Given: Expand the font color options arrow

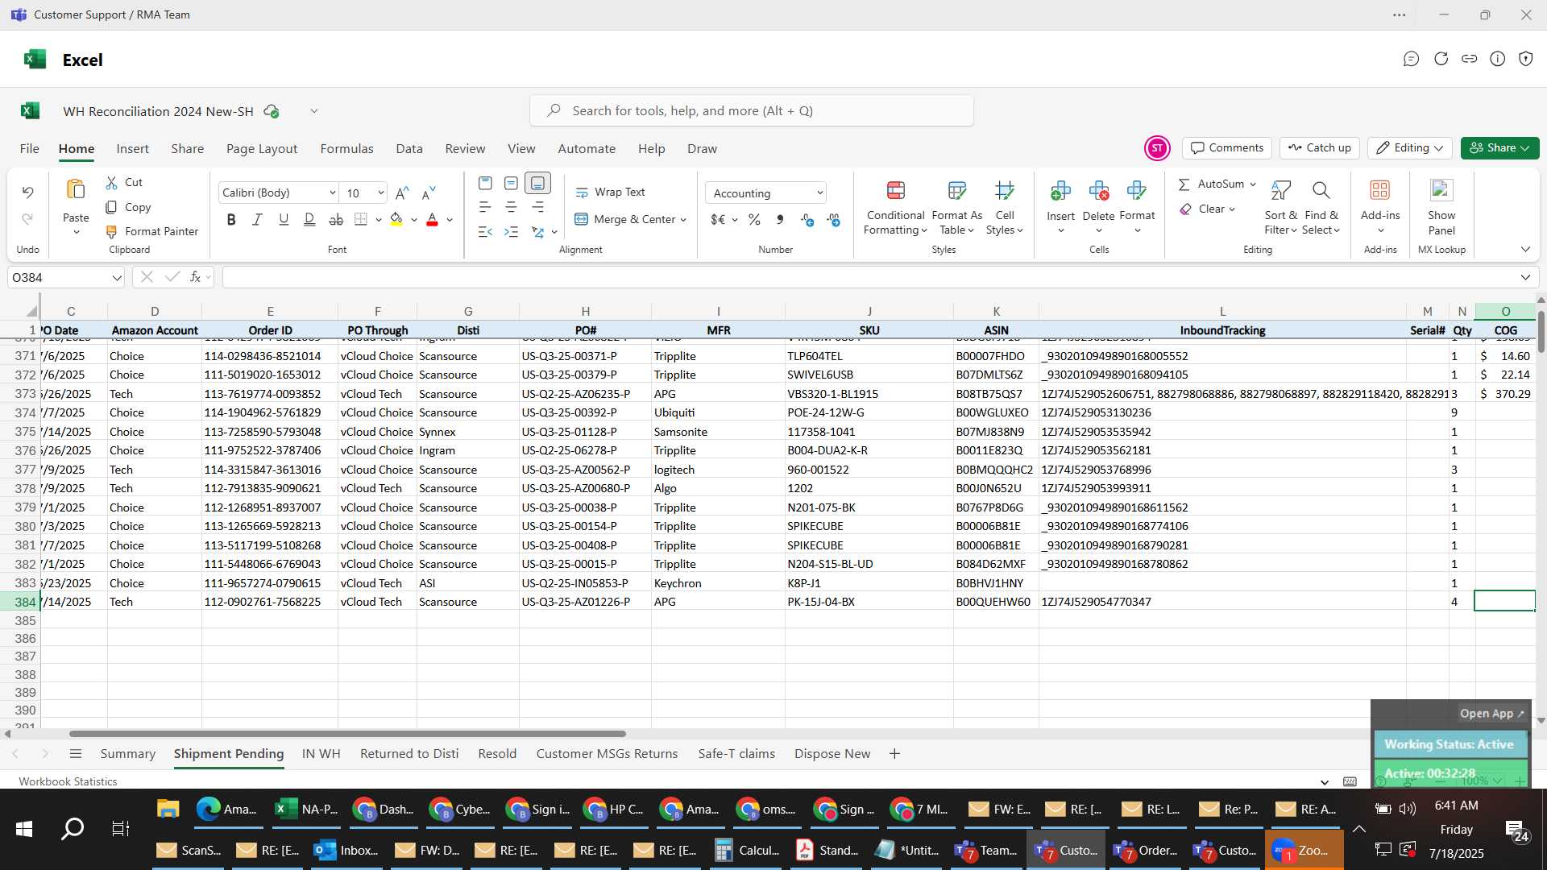Looking at the screenshot, I should 450,220.
